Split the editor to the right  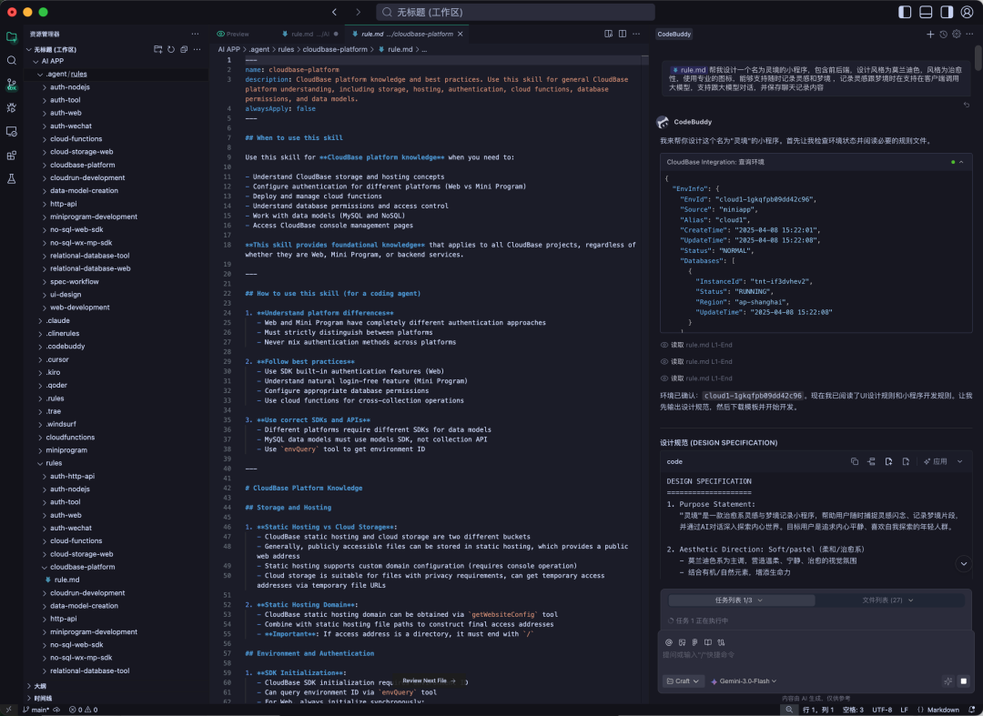point(623,34)
